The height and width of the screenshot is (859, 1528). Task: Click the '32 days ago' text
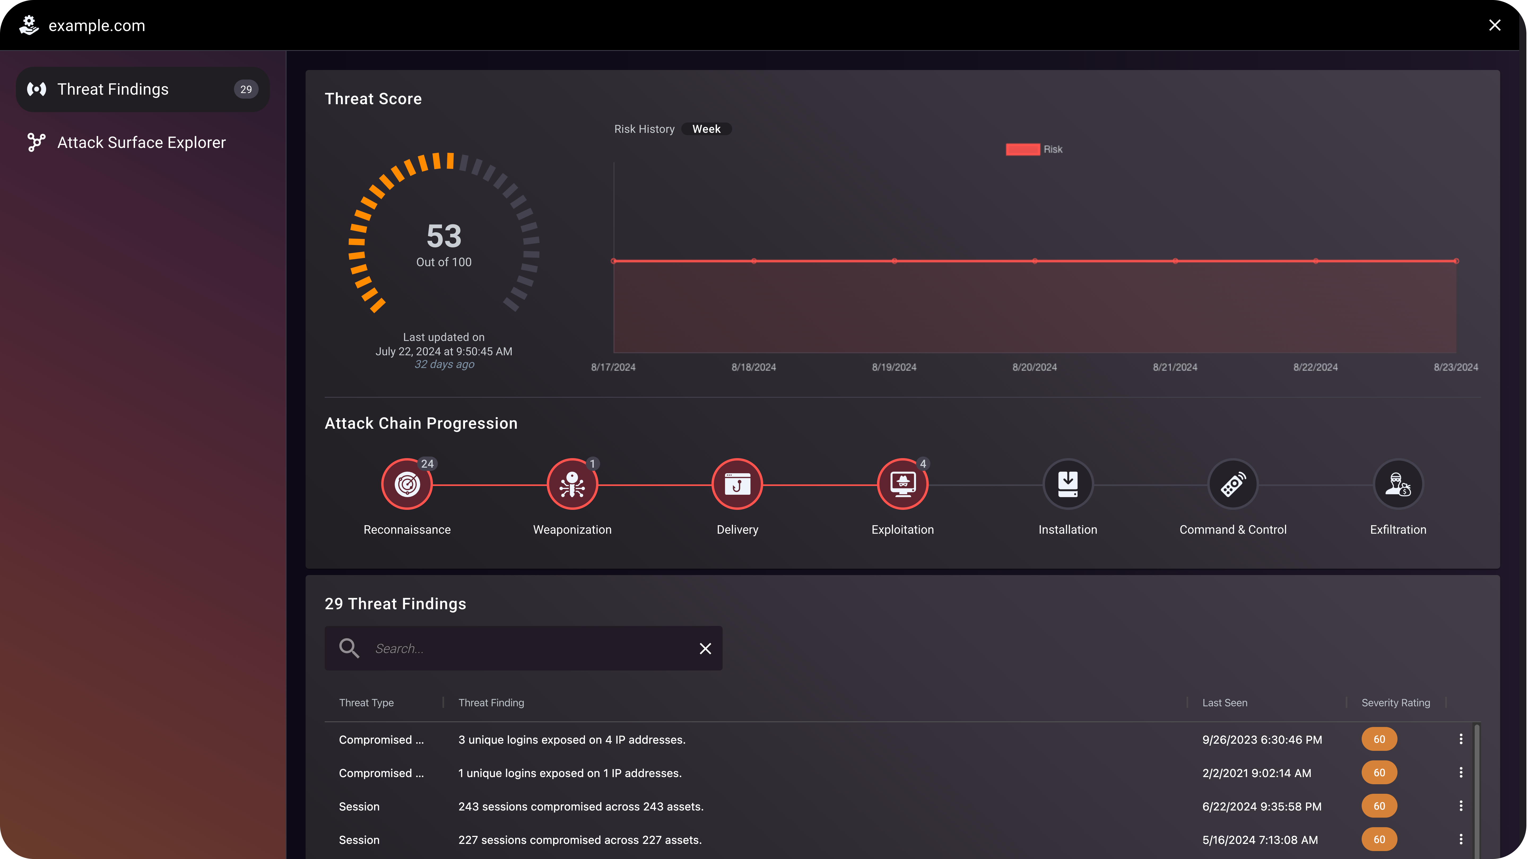click(444, 365)
